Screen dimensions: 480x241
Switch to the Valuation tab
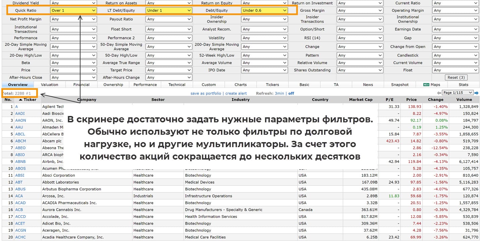coord(50,85)
